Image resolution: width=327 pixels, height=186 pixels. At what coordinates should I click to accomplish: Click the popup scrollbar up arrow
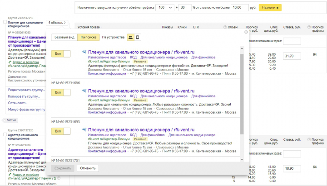tap(242, 48)
